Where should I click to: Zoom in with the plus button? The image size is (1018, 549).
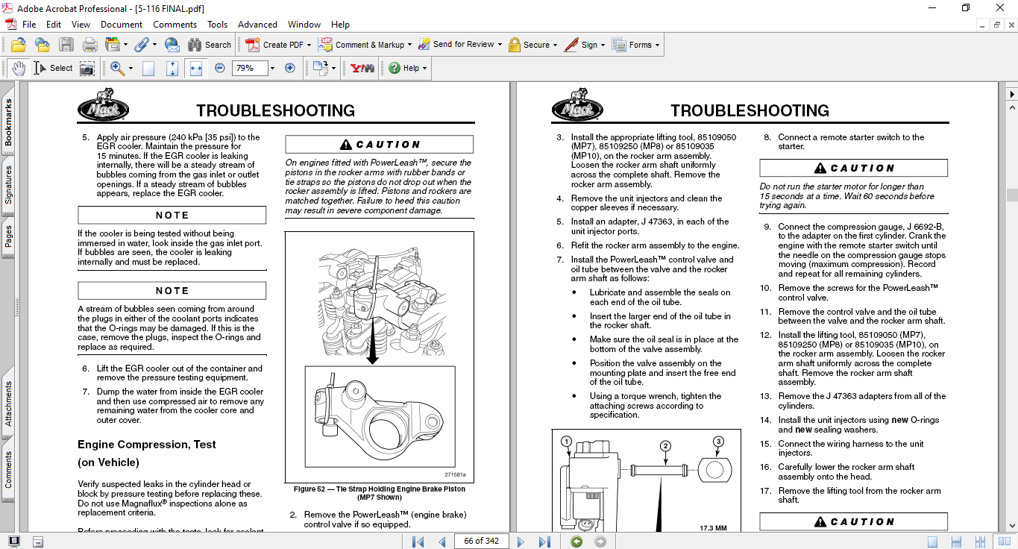pos(290,68)
